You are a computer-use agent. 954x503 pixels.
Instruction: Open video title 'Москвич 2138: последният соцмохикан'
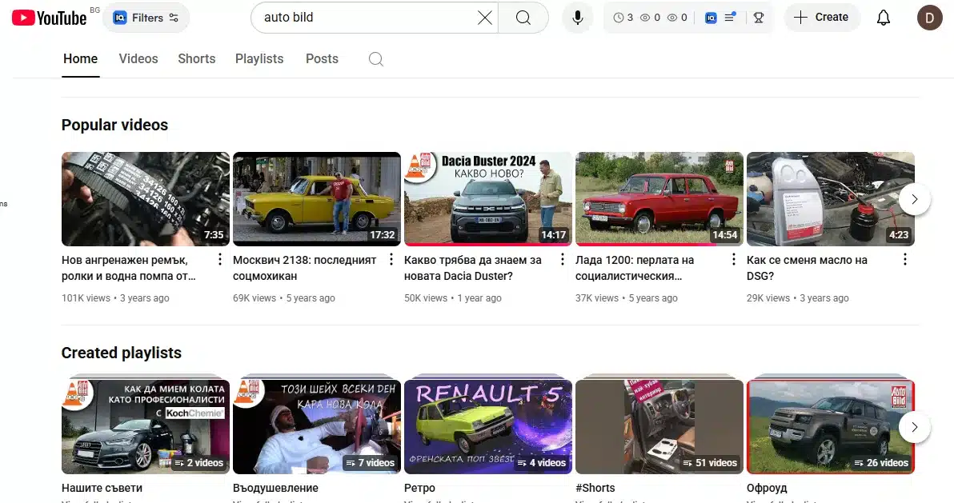305,268
